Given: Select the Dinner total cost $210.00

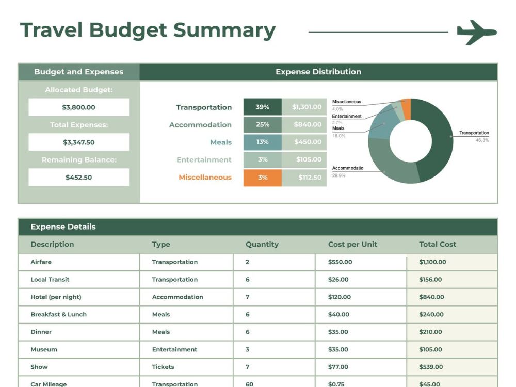Looking at the screenshot, I should coord(452,332).
